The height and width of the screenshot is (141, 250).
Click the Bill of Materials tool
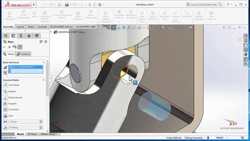click(x=153, y=16)
